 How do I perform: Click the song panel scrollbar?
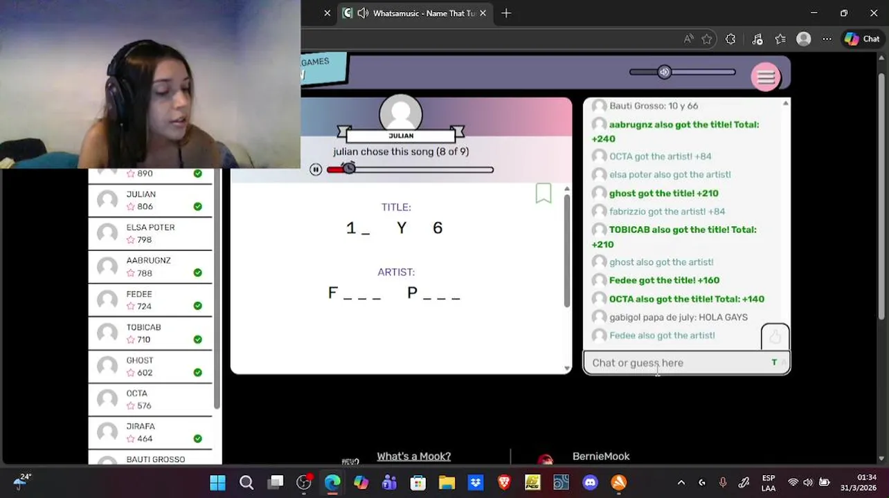click(x=567, y=250)
